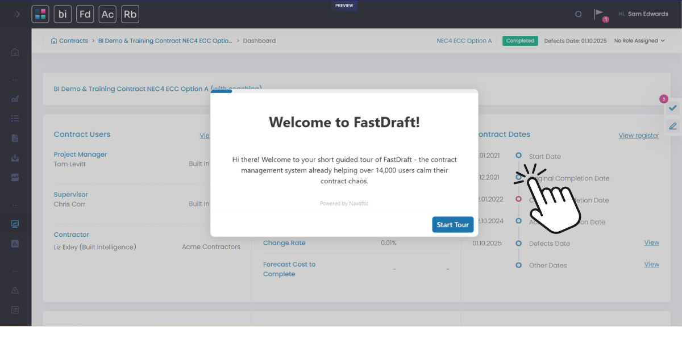Click the Project Manager role label
The image size is (682, 356).
(80, 154)
